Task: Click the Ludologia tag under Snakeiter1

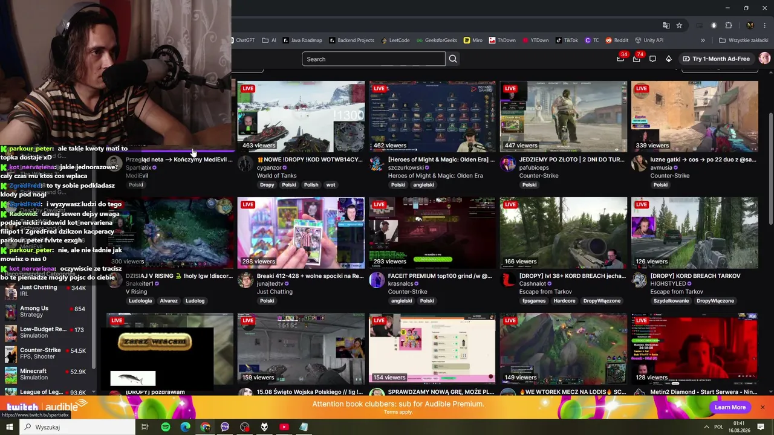Action: (x=140, y=301)
